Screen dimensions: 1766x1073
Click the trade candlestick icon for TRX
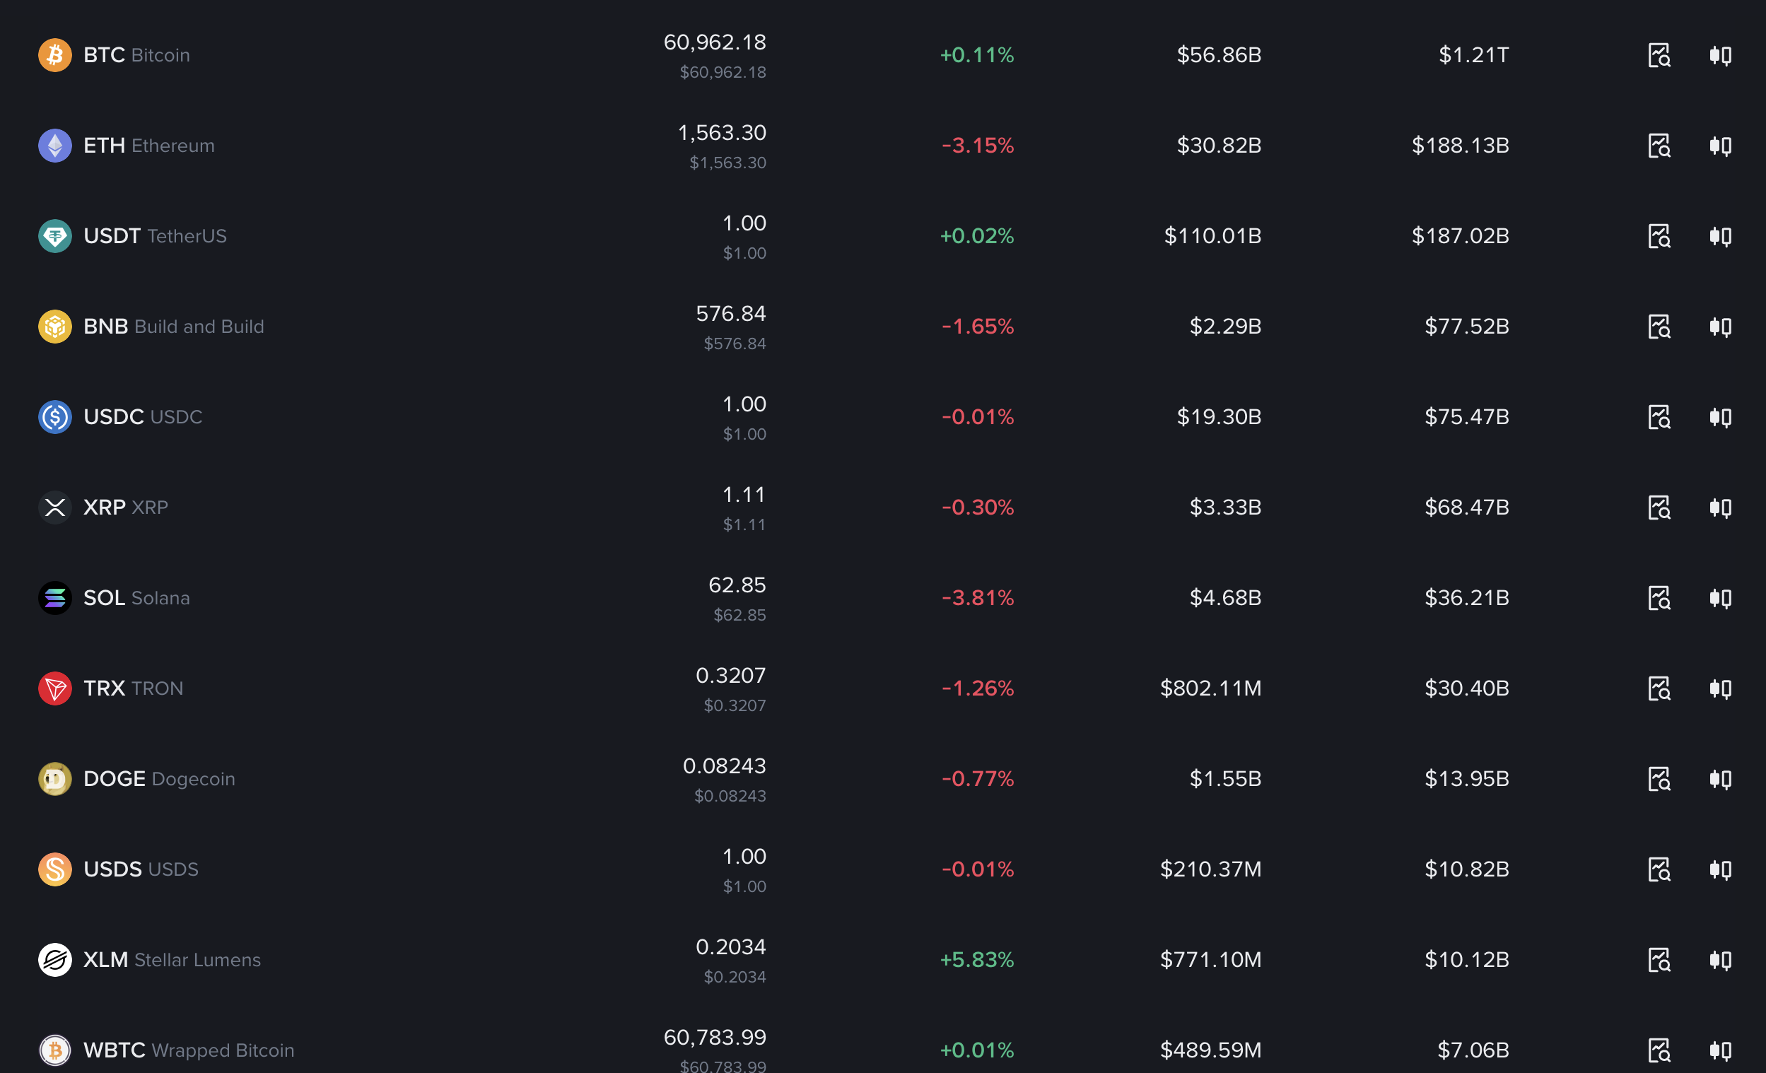coord(1720,688)
